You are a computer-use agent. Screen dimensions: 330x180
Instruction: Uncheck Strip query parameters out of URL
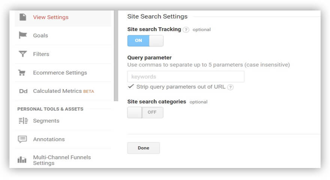[130, 86]
